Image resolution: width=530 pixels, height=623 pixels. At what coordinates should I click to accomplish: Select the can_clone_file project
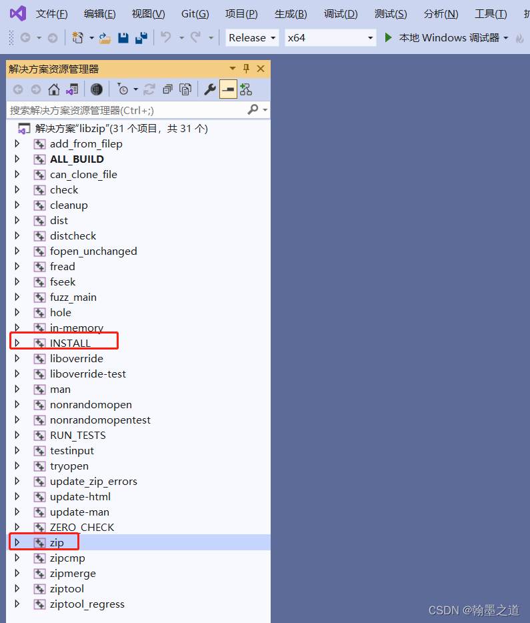coord(83,174)
